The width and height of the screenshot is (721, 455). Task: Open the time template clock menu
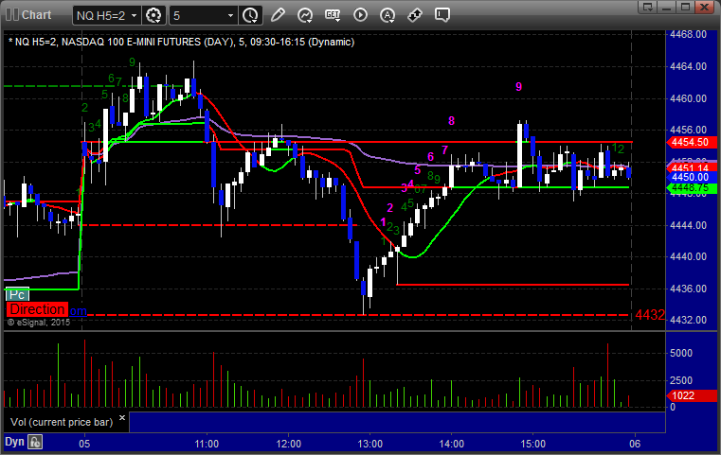click(x=251, y=16)
